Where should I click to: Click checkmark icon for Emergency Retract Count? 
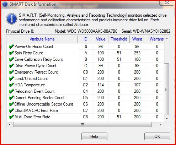[x=11, y=72]
